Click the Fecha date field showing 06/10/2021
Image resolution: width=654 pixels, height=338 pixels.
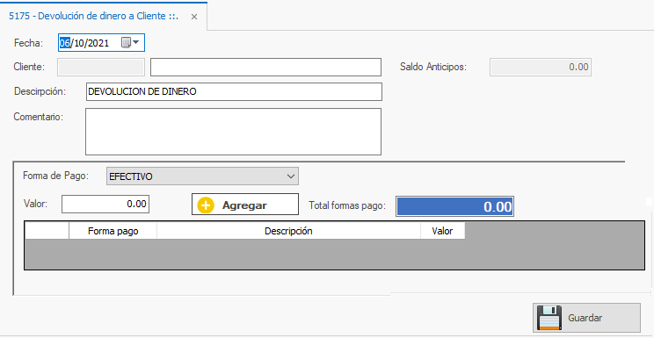(101, 42)
